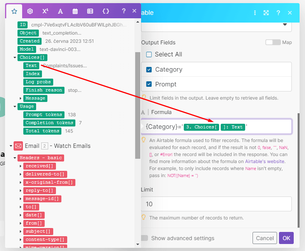305x251 pixels.
Task: Uncheck the Category output field
Action: click(x=149, y=70)
